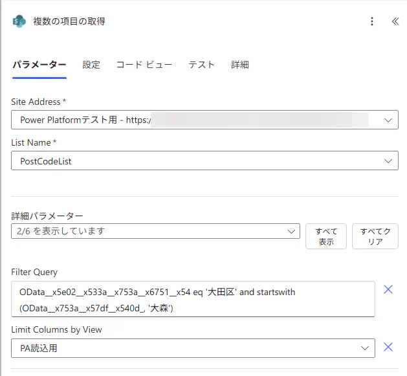
Task: Open the PostCodeList list name dropdown
Action: click(x=194, y=161)
